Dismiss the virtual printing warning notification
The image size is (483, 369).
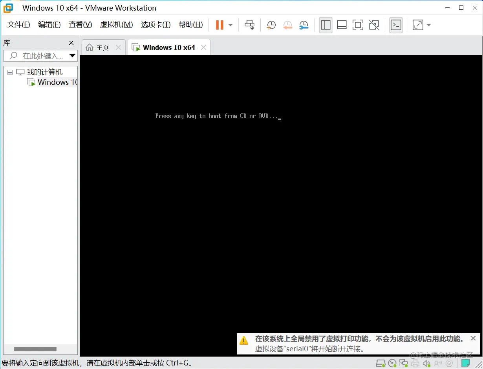point(473,338)
